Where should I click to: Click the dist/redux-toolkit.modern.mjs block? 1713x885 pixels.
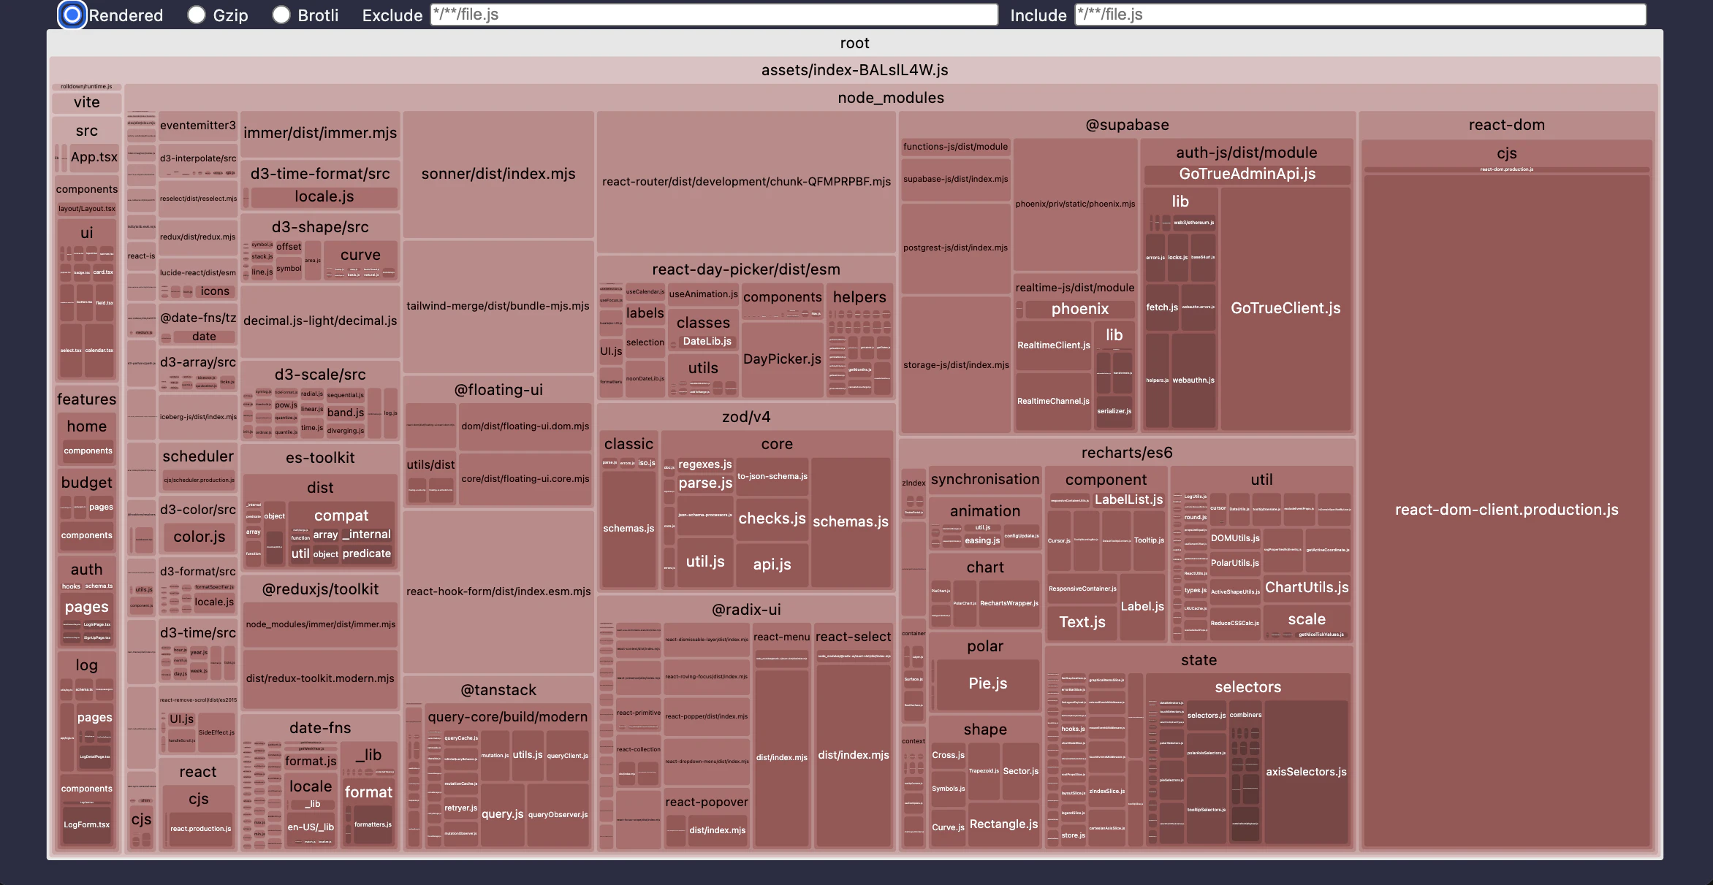tap(320, 678)
